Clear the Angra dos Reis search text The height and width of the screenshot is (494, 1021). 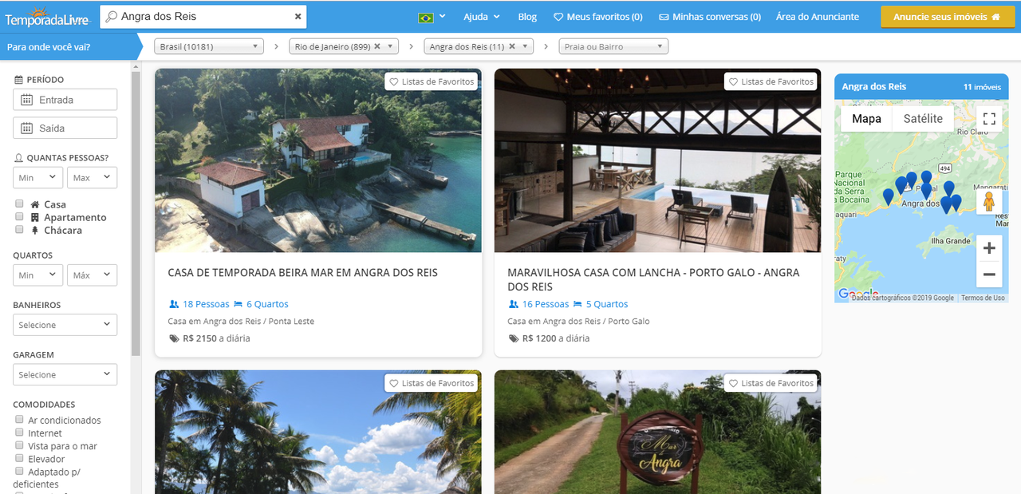click(298, 16)
